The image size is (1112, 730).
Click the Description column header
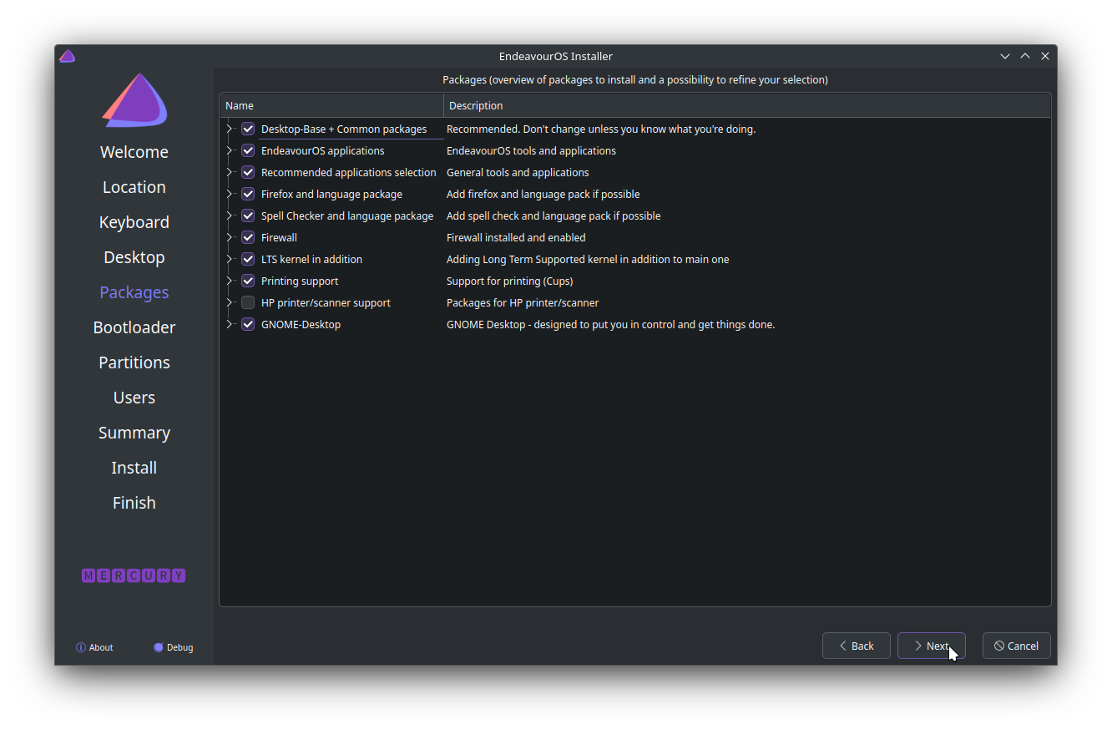[x=747, y=105]
